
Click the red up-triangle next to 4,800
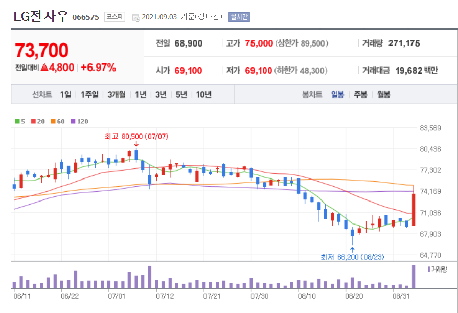coord(44,68)
